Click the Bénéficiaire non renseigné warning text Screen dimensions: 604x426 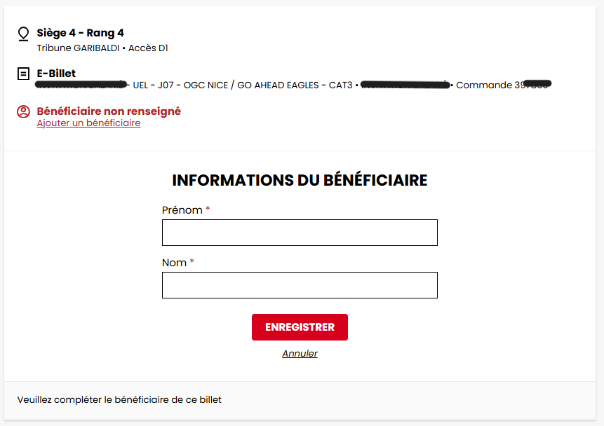(x=109, y=111)
